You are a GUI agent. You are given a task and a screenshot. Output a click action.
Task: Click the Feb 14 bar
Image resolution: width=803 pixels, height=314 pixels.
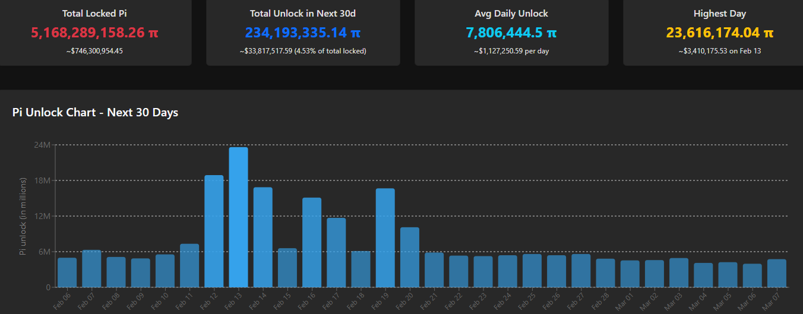click(263, 237)
